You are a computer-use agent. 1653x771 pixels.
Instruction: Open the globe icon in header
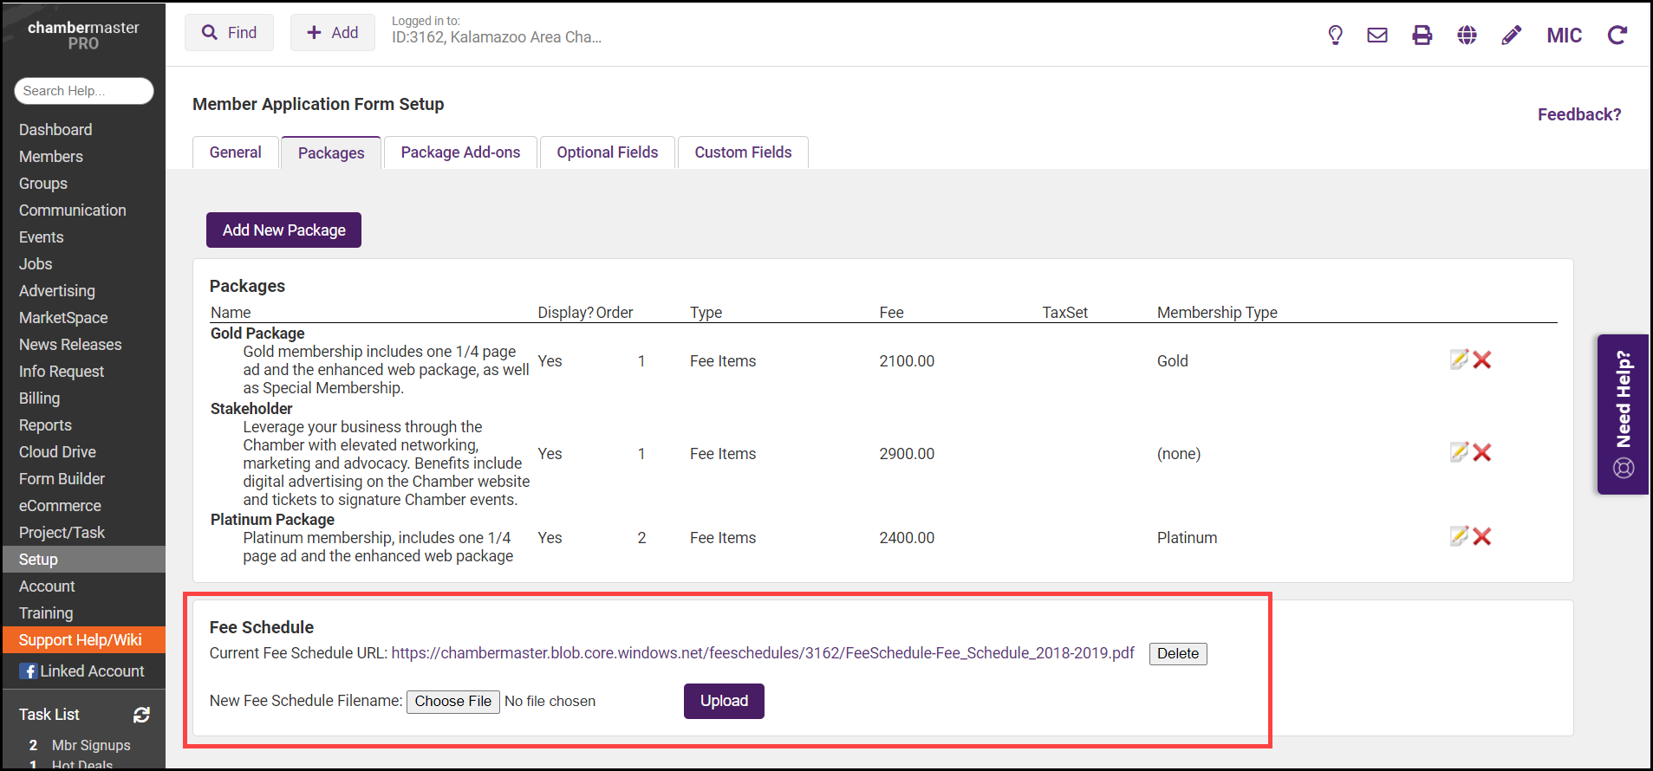1467,35
